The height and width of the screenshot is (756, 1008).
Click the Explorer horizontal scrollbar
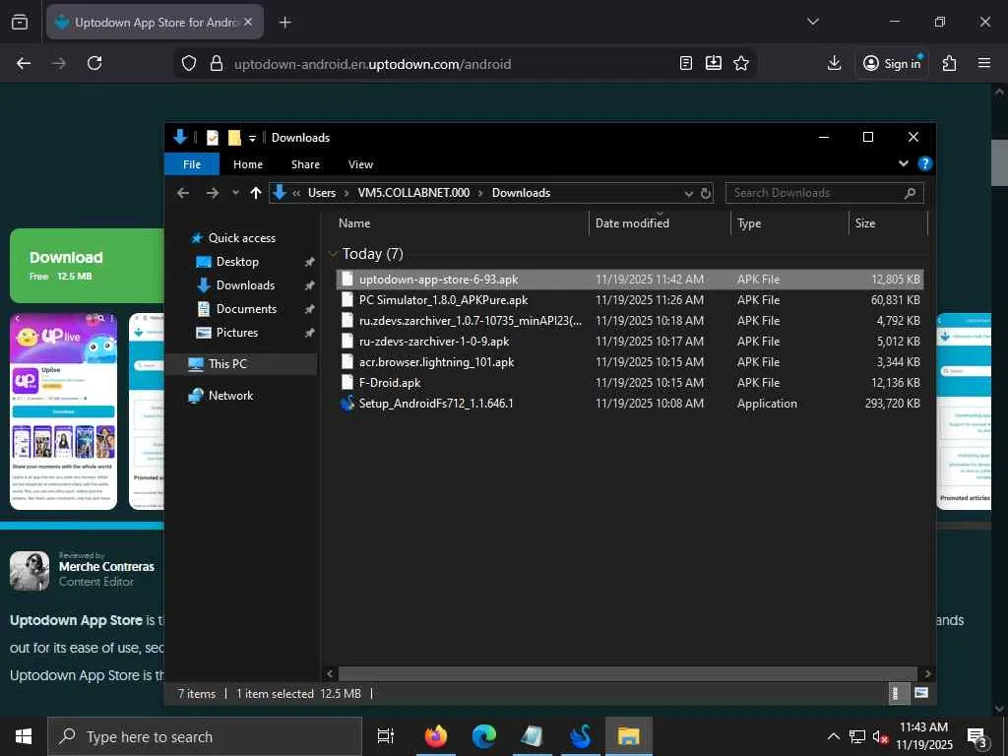click(627, 673)
